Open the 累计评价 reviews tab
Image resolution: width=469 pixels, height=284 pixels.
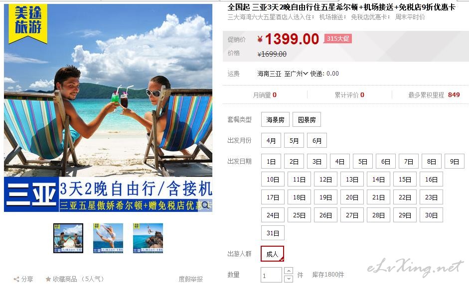[349, 95]
